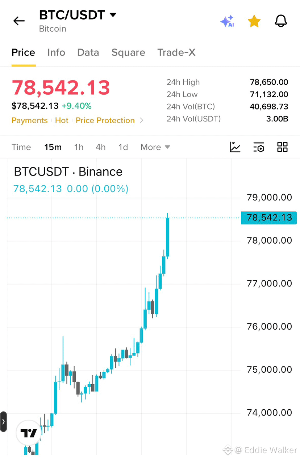This screenshot has height=459, width=300.
Task: Select the 1h chart interval
Action: pos(79,147)
